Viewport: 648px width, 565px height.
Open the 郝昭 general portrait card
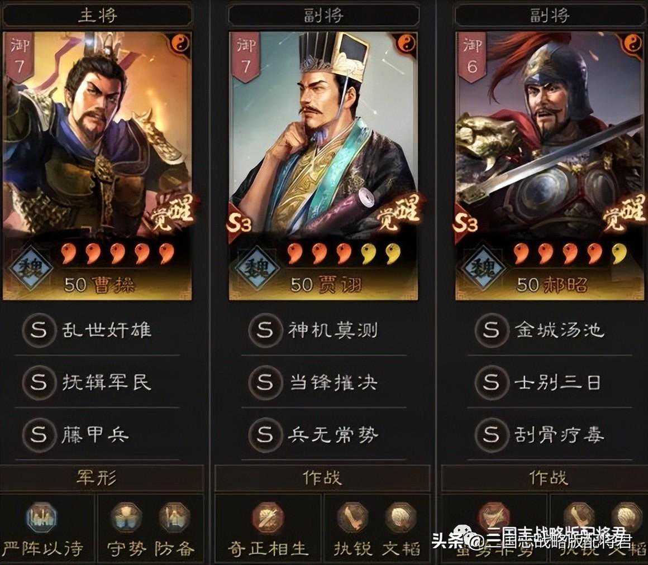tap(550, 166)
